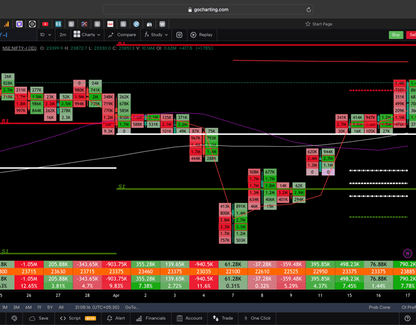
Task: Select the 3M range option
Action: click(x=16, y=307)
